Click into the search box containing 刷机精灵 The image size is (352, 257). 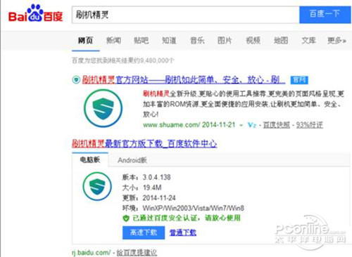pos(186,15)
